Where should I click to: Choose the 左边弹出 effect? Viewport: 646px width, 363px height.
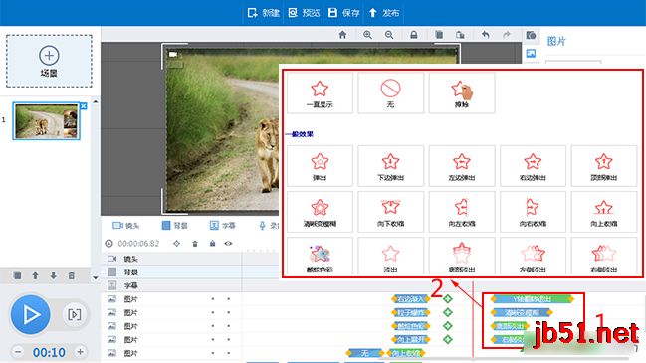click(462, 166)
